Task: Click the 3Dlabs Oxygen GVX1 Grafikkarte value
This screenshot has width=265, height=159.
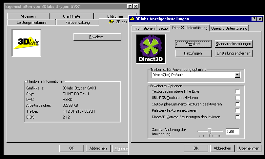Action: pos(79,88)
